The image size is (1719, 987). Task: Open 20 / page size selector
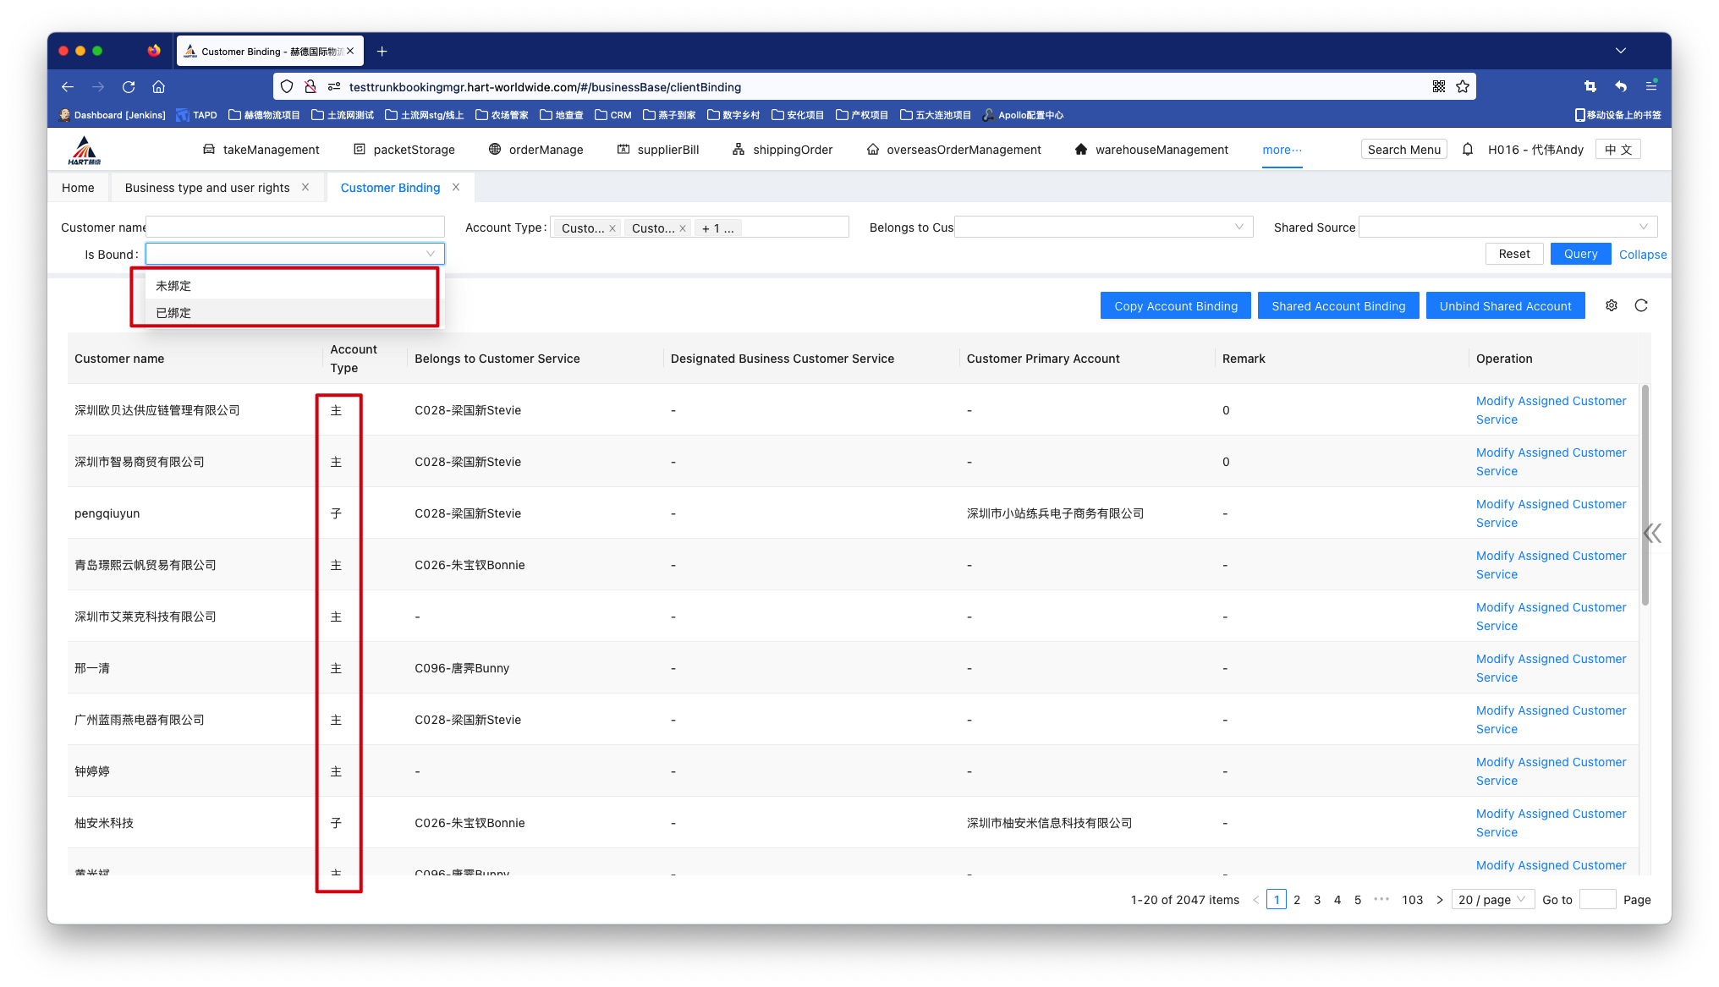pos(1492,900)
